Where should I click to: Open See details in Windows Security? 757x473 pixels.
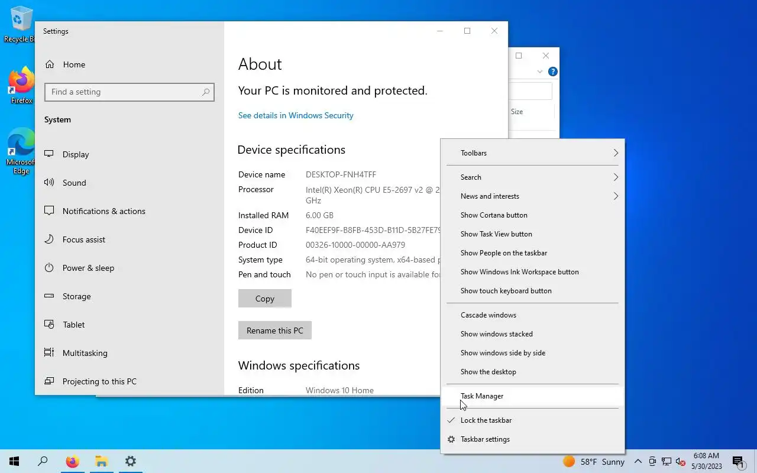296,115
